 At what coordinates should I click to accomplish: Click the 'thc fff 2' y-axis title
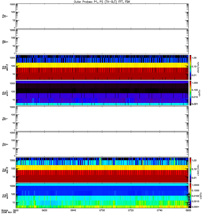click(5, 144)
